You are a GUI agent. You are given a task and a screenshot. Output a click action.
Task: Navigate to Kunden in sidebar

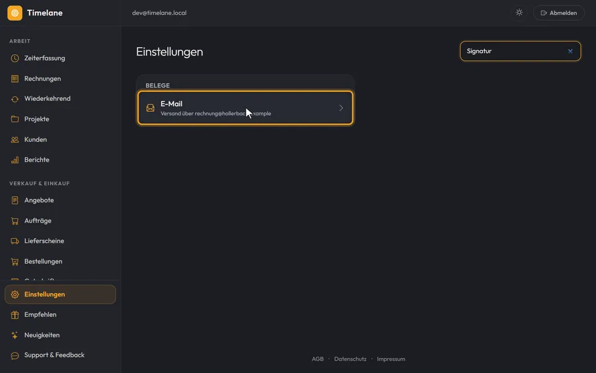[60, 140]
